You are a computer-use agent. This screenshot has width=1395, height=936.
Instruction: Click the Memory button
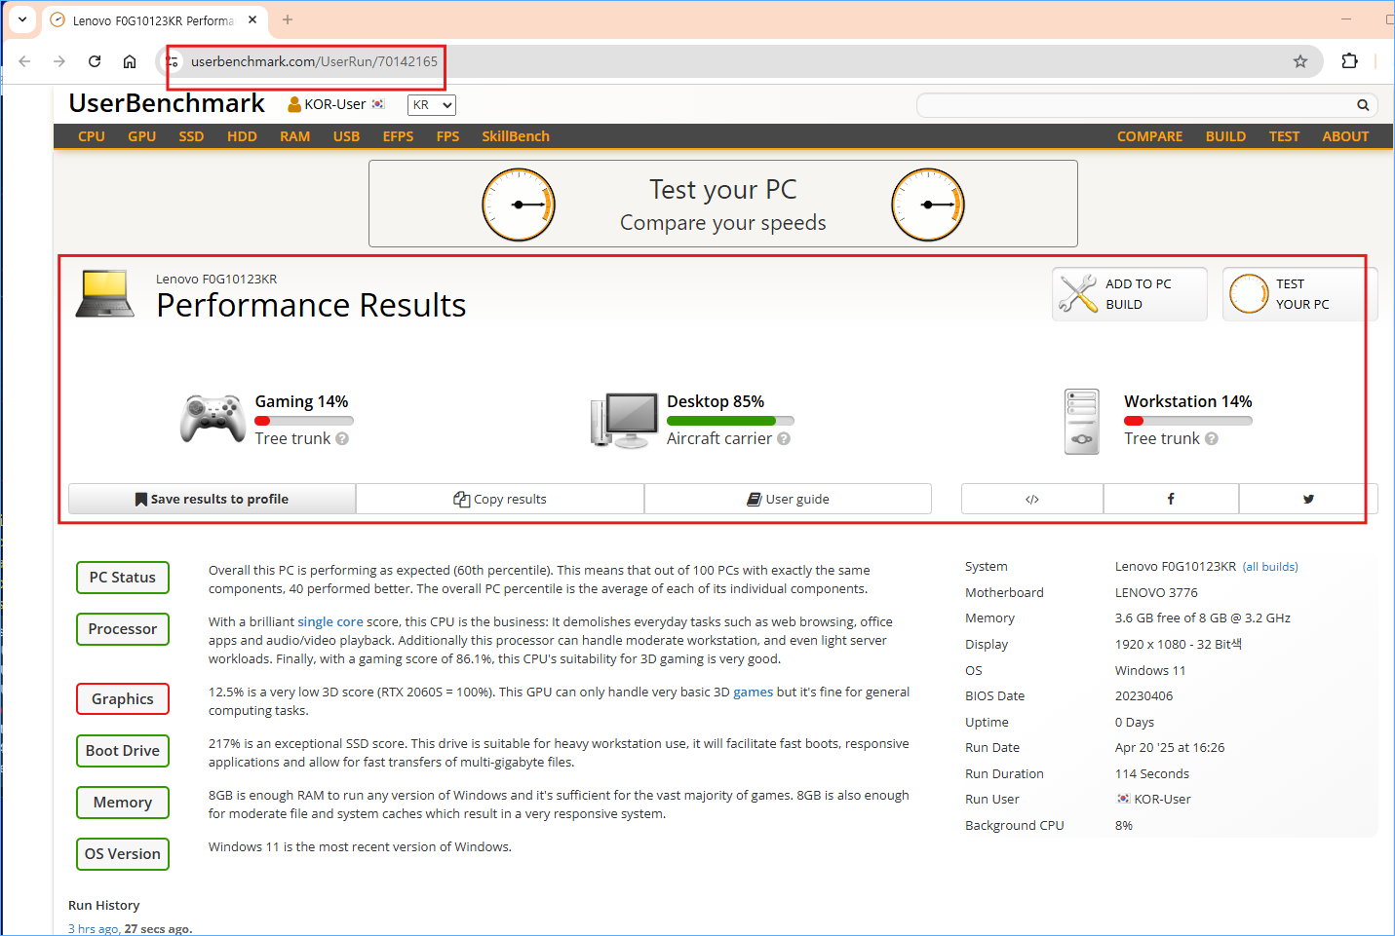pyautogui.click(x=123, y=803)
